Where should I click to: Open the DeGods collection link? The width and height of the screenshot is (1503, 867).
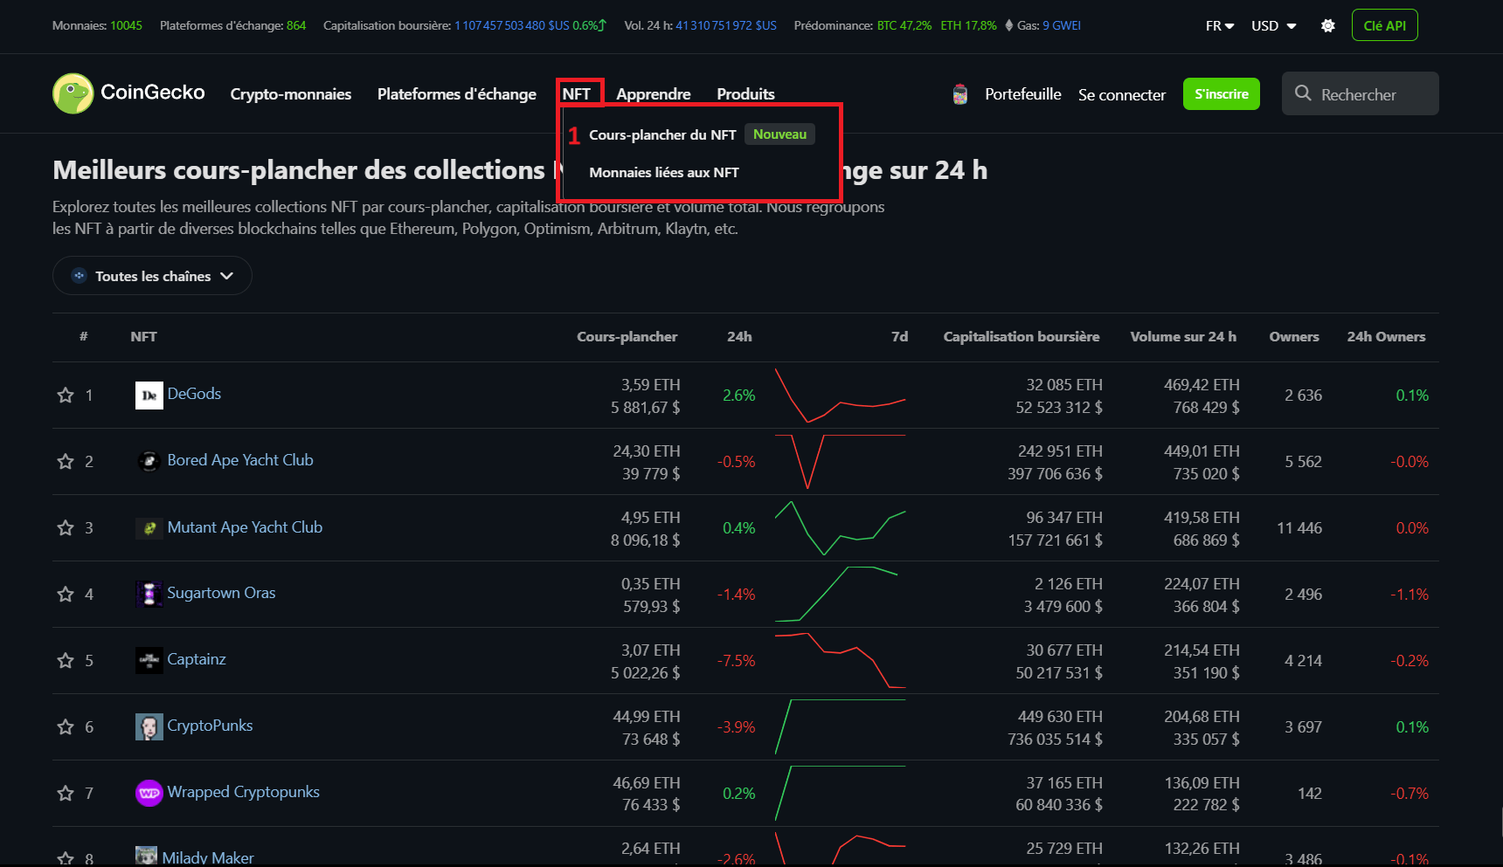pyautogui.click(x=194, y=394)
